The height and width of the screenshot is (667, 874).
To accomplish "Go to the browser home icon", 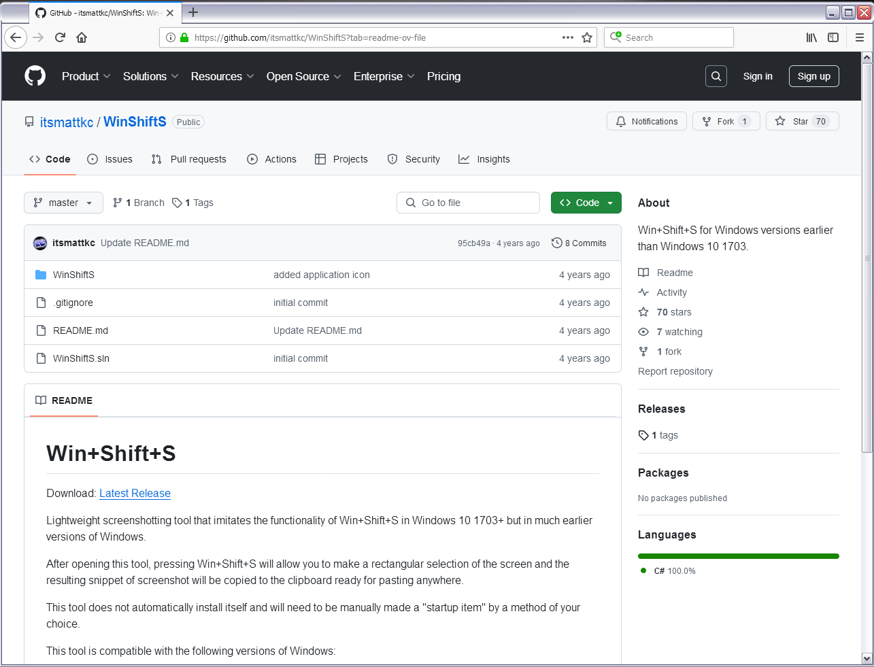I will point(82,37).
